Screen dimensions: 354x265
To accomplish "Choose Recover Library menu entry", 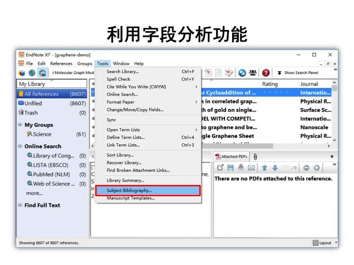I will click(148, 163).
